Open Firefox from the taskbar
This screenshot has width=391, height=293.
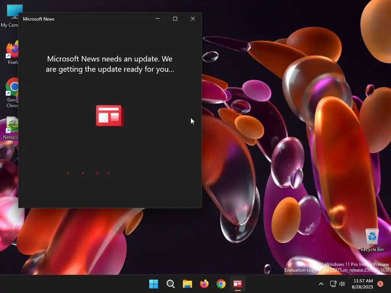pos(204,284)
